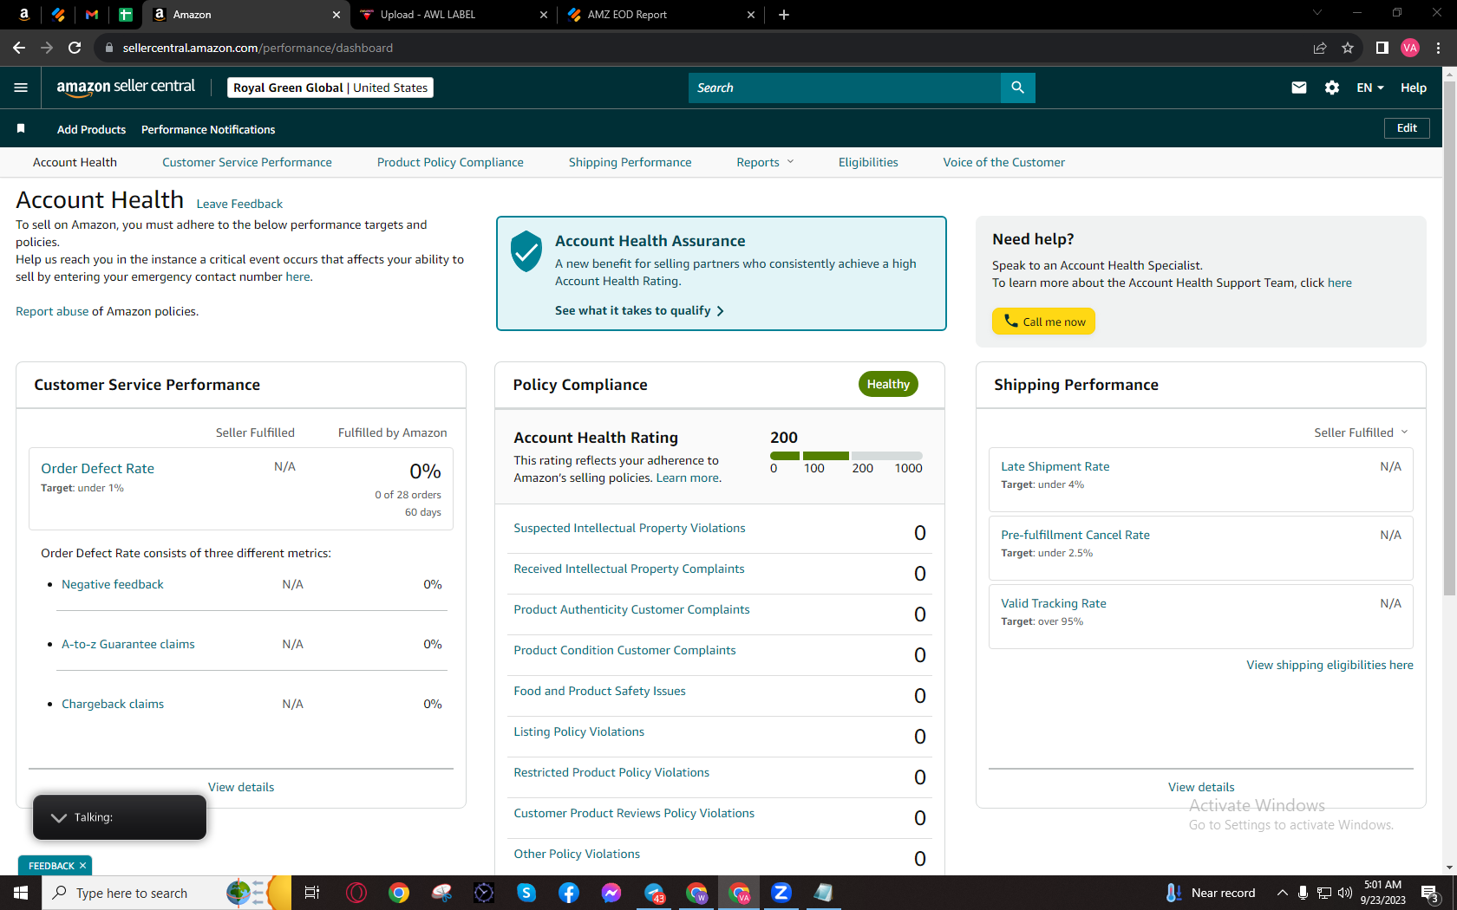Expand See what it takes to qualify
Screen dimensions: 1457x910
(639, 310)
